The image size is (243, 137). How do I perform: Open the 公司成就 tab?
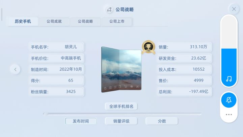54,21
